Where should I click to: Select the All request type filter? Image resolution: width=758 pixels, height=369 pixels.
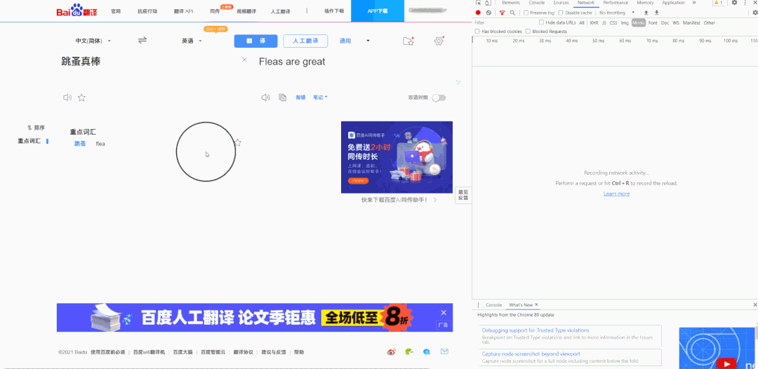tap(582, 22)
